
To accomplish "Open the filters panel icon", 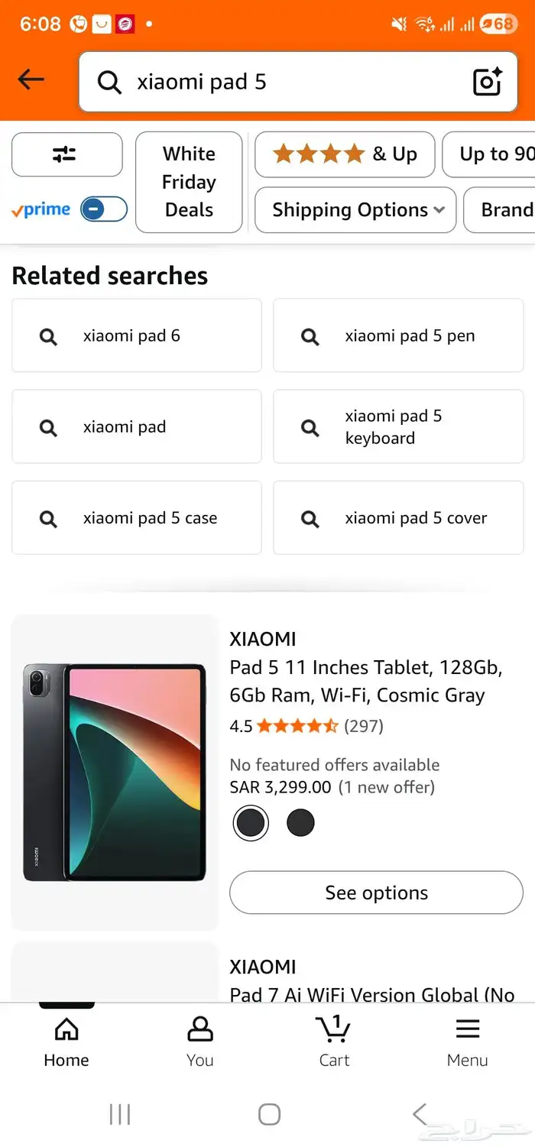I will coord(66,154).
